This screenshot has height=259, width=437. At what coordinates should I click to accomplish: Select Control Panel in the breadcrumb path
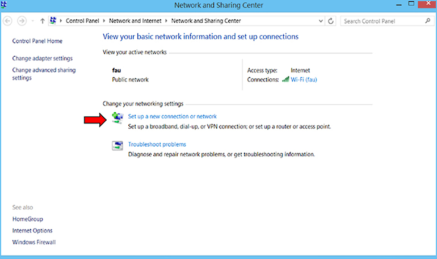pyautogui.click(x=83, y=21)
